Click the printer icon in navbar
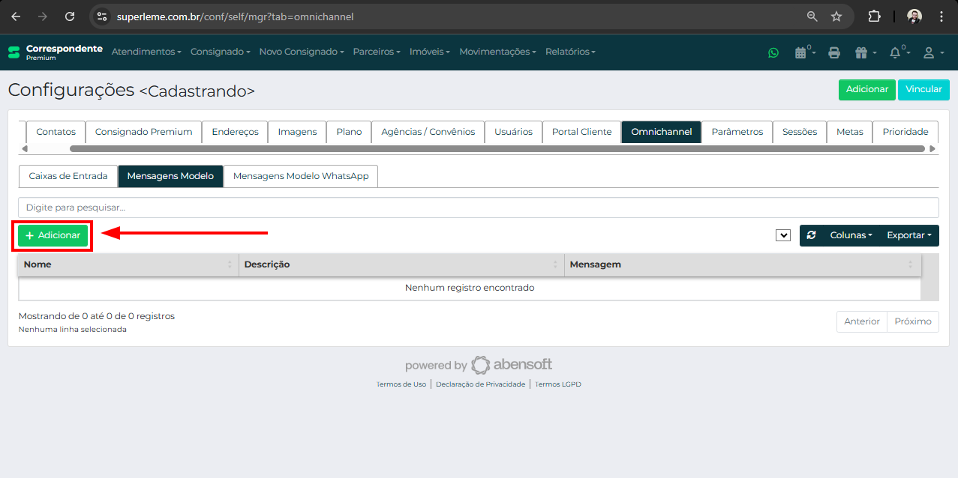 pos(833,52)
